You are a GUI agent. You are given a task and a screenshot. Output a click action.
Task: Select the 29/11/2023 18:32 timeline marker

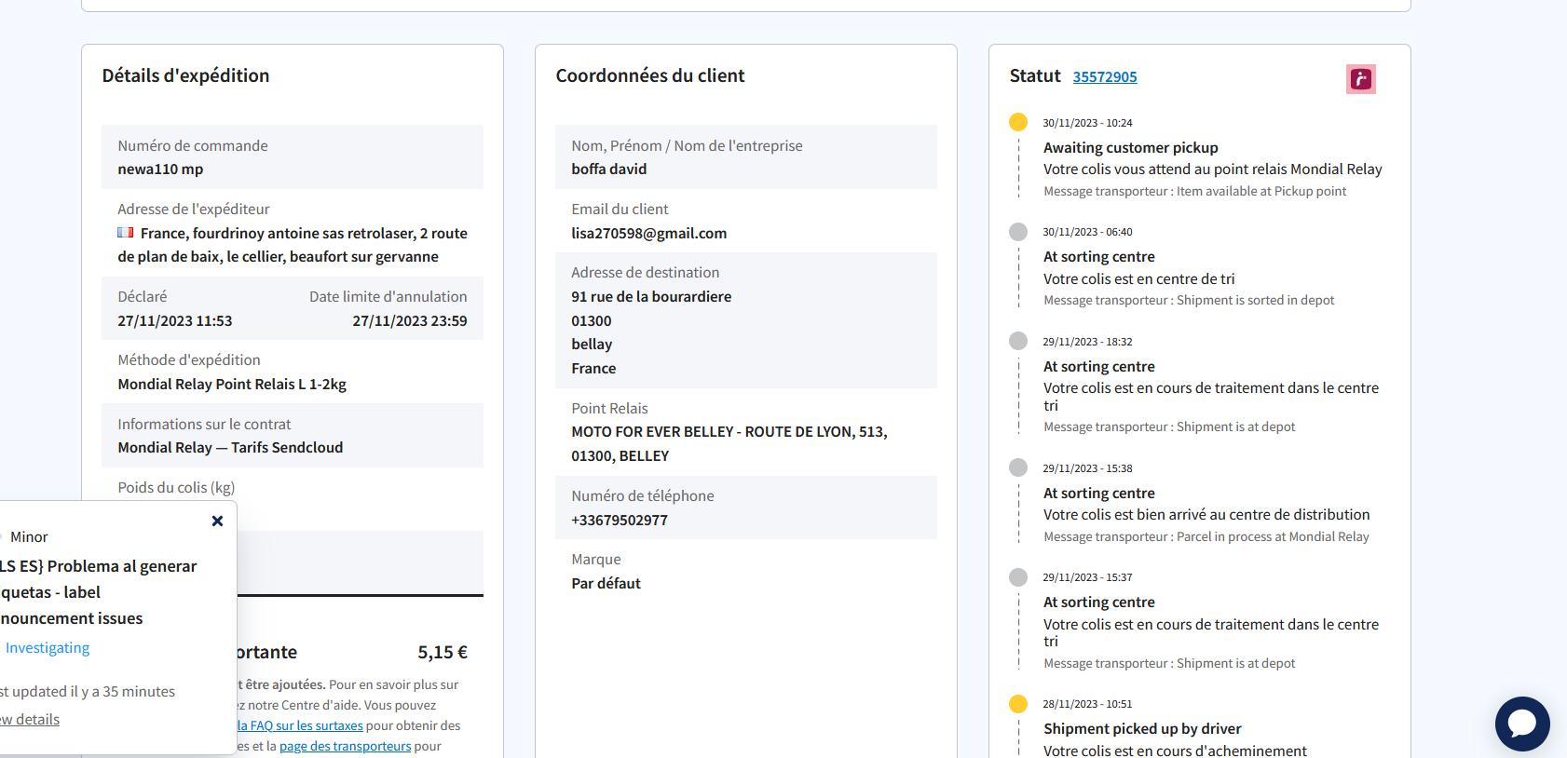coord(1018,341)
